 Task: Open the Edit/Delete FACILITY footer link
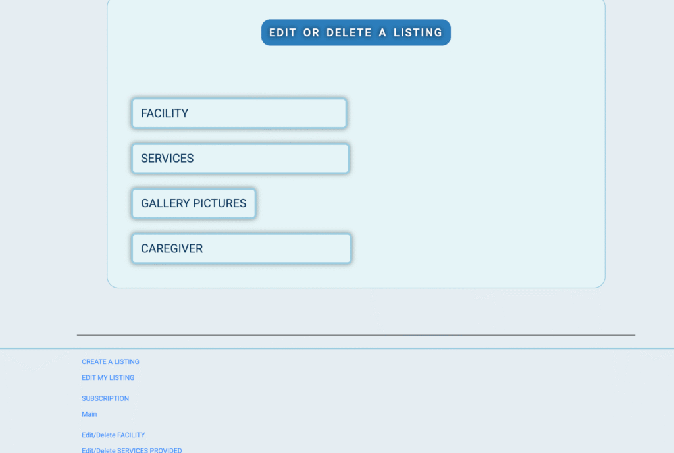coord(113,435)
